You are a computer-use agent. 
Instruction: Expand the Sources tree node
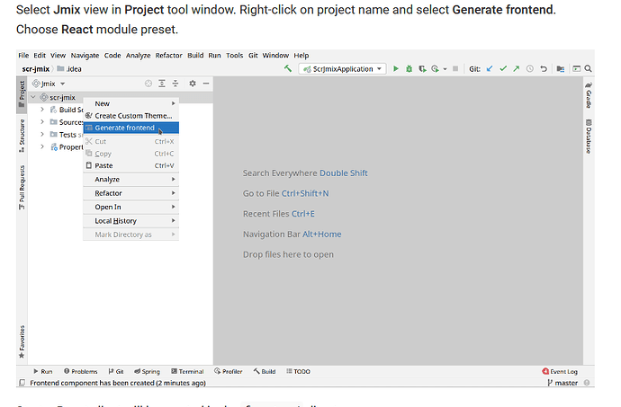[x=42, y=122]
